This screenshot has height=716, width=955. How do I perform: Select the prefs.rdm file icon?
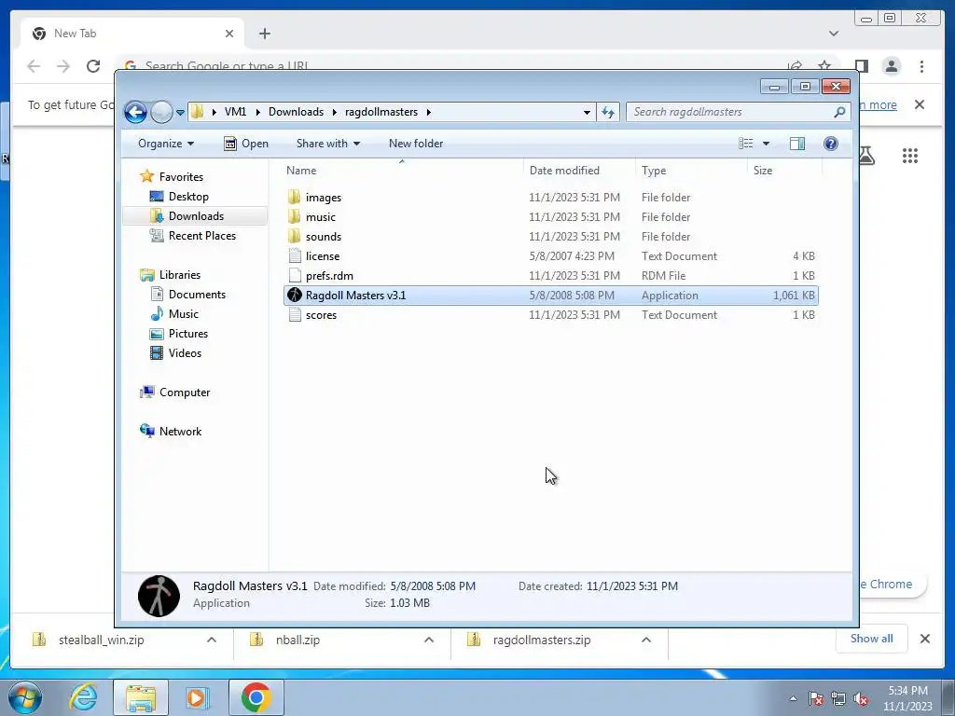[295, 276]
